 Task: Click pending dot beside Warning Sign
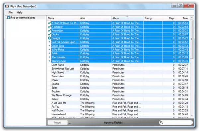(x=49, y=61)
